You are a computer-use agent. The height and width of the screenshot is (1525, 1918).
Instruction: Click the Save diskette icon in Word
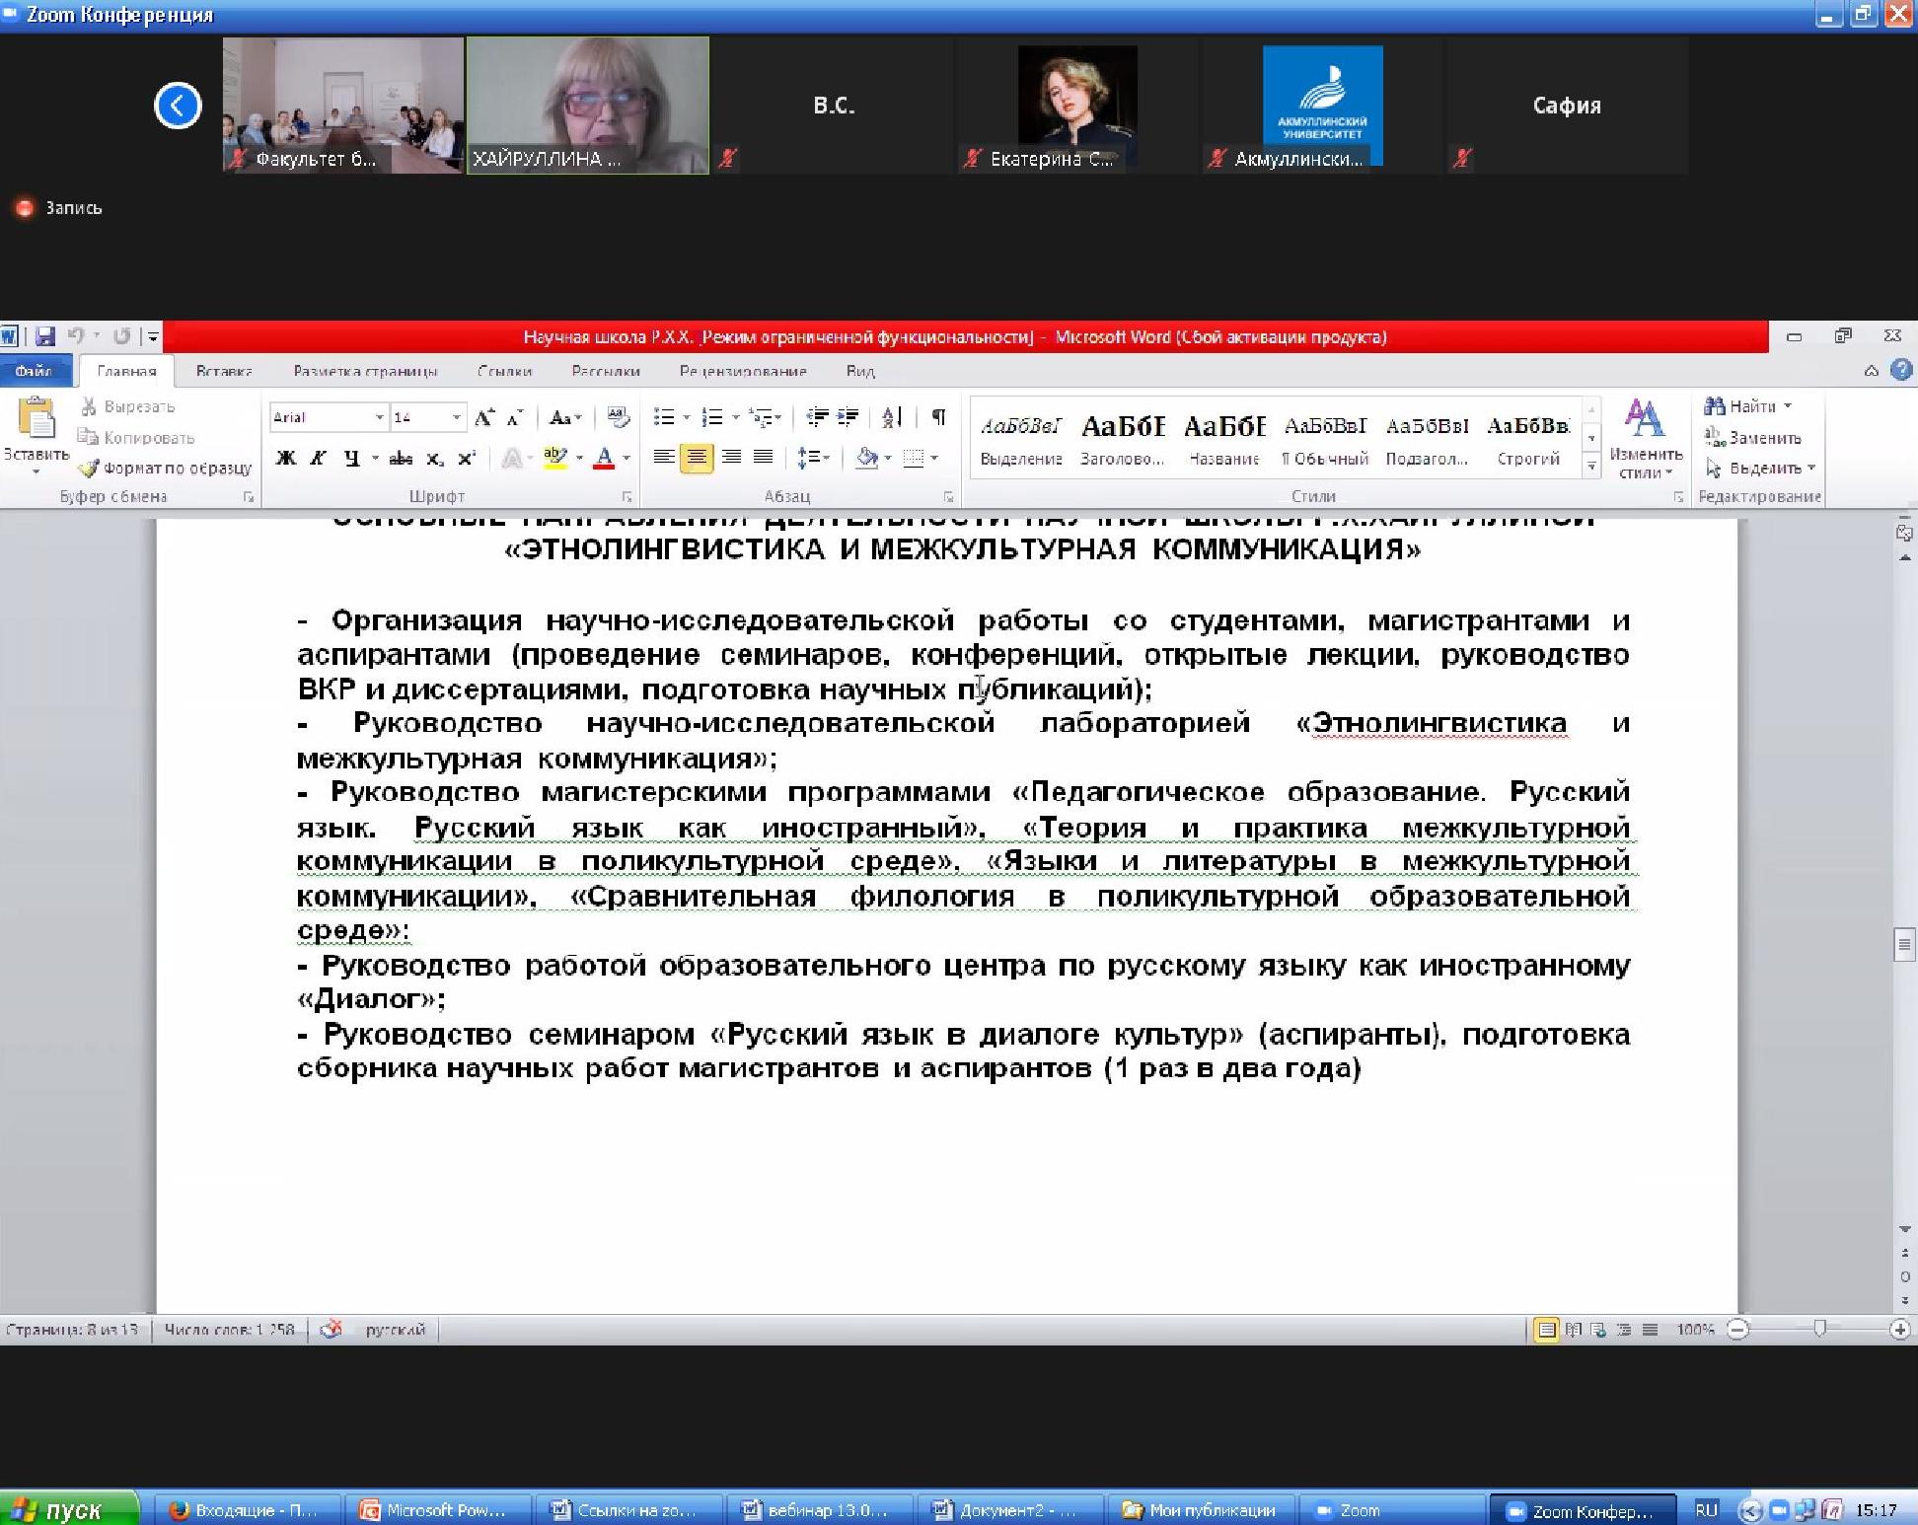(44, 336)
